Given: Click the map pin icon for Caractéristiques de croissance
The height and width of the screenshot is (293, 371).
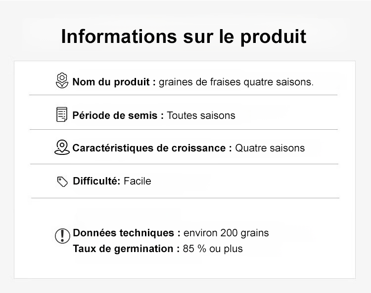Looking at the screenshot, I should 62,147.
